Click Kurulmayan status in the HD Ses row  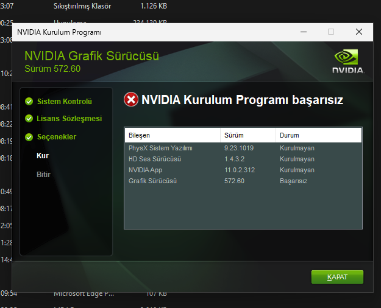coord(297,159)
